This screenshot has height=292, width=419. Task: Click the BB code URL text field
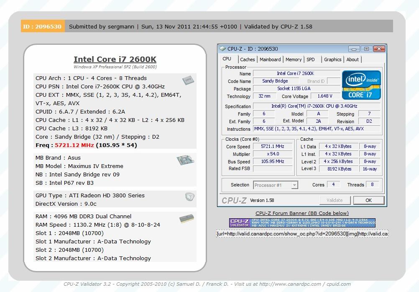coord(302,234)
